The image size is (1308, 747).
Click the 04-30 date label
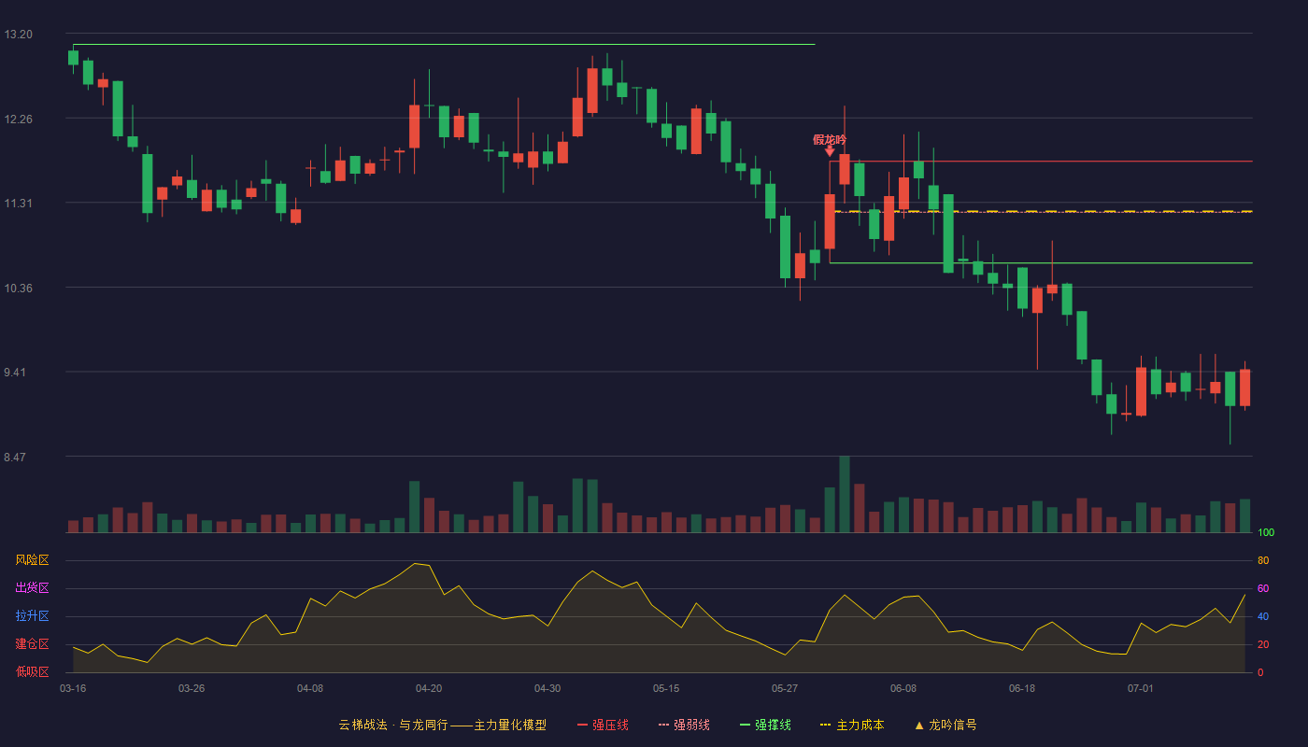pyautogui.click(x=547, y=689)
